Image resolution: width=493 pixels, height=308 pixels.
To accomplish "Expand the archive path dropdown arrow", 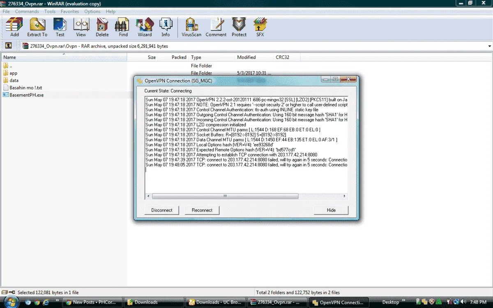I will (489, 46).
